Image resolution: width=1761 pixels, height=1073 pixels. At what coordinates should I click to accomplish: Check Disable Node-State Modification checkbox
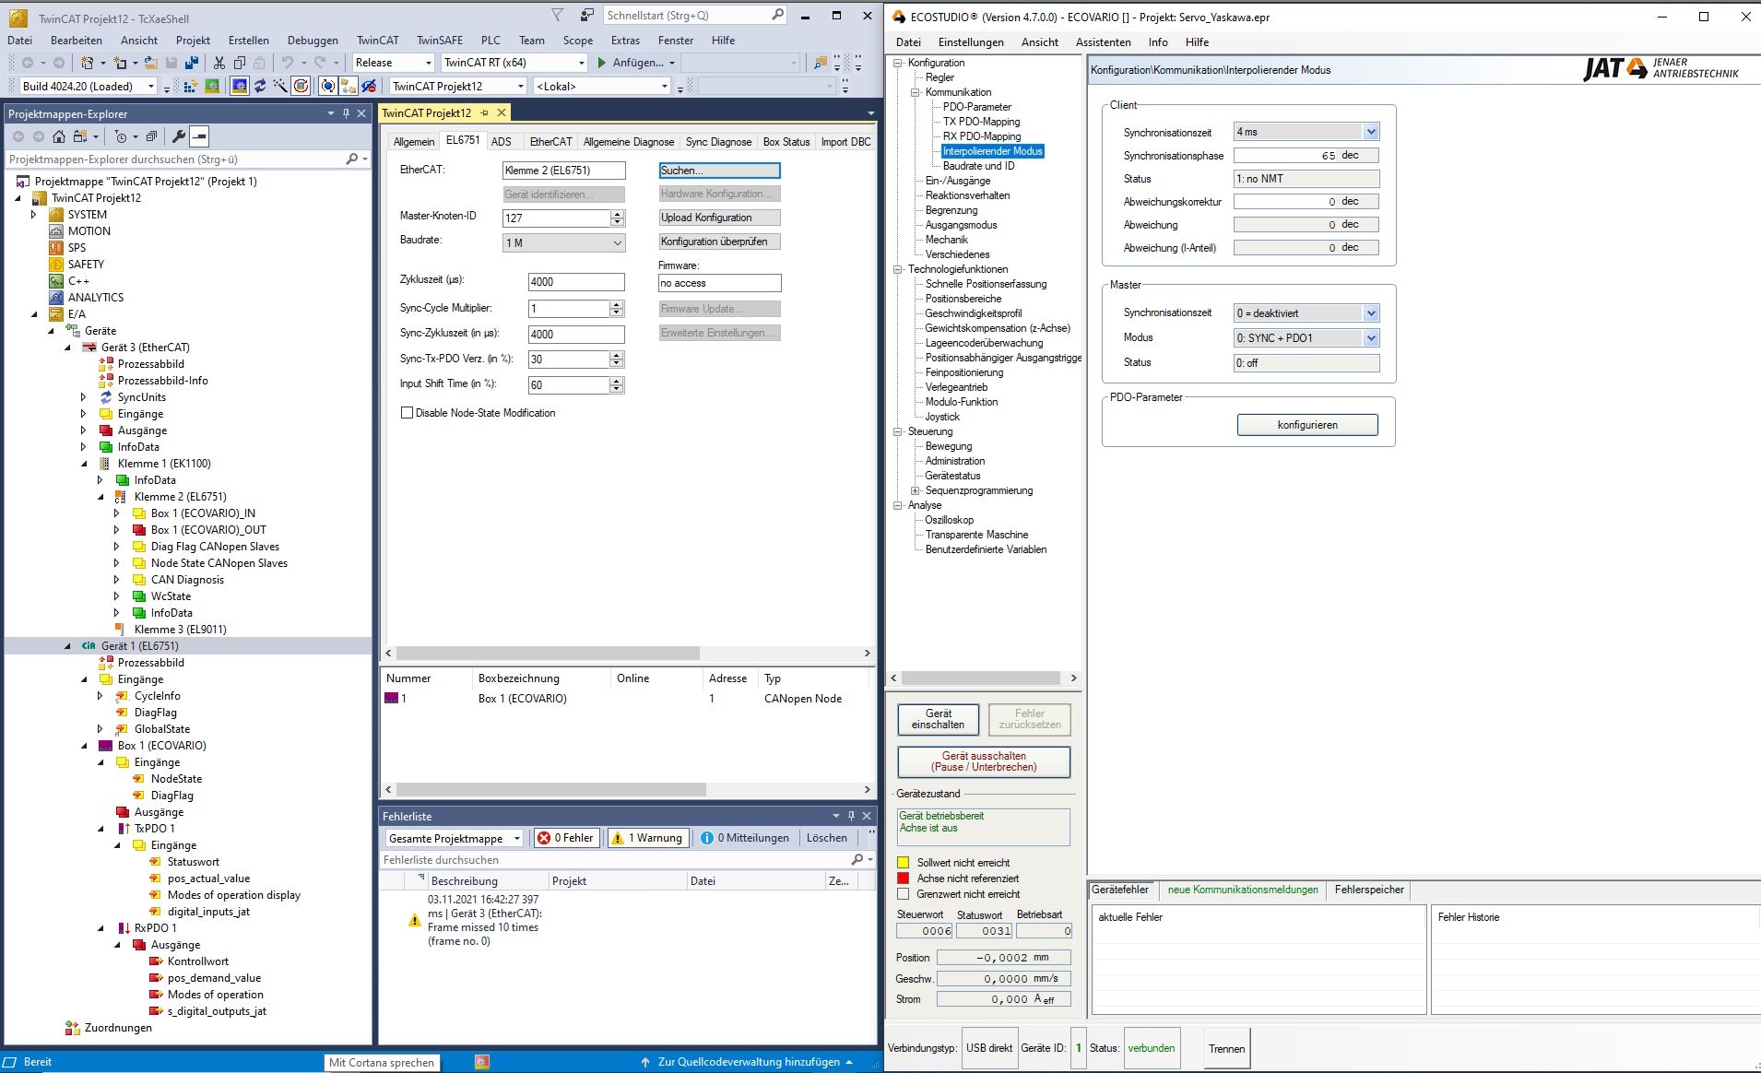(x=407, y=413)
